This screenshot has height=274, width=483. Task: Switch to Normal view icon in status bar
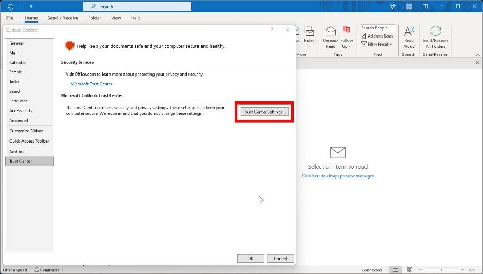[396, 270]
